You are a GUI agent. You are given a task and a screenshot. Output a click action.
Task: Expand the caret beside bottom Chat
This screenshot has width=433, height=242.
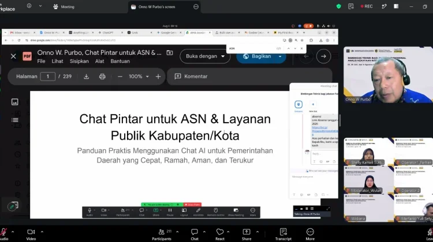[x=204, y=232]
